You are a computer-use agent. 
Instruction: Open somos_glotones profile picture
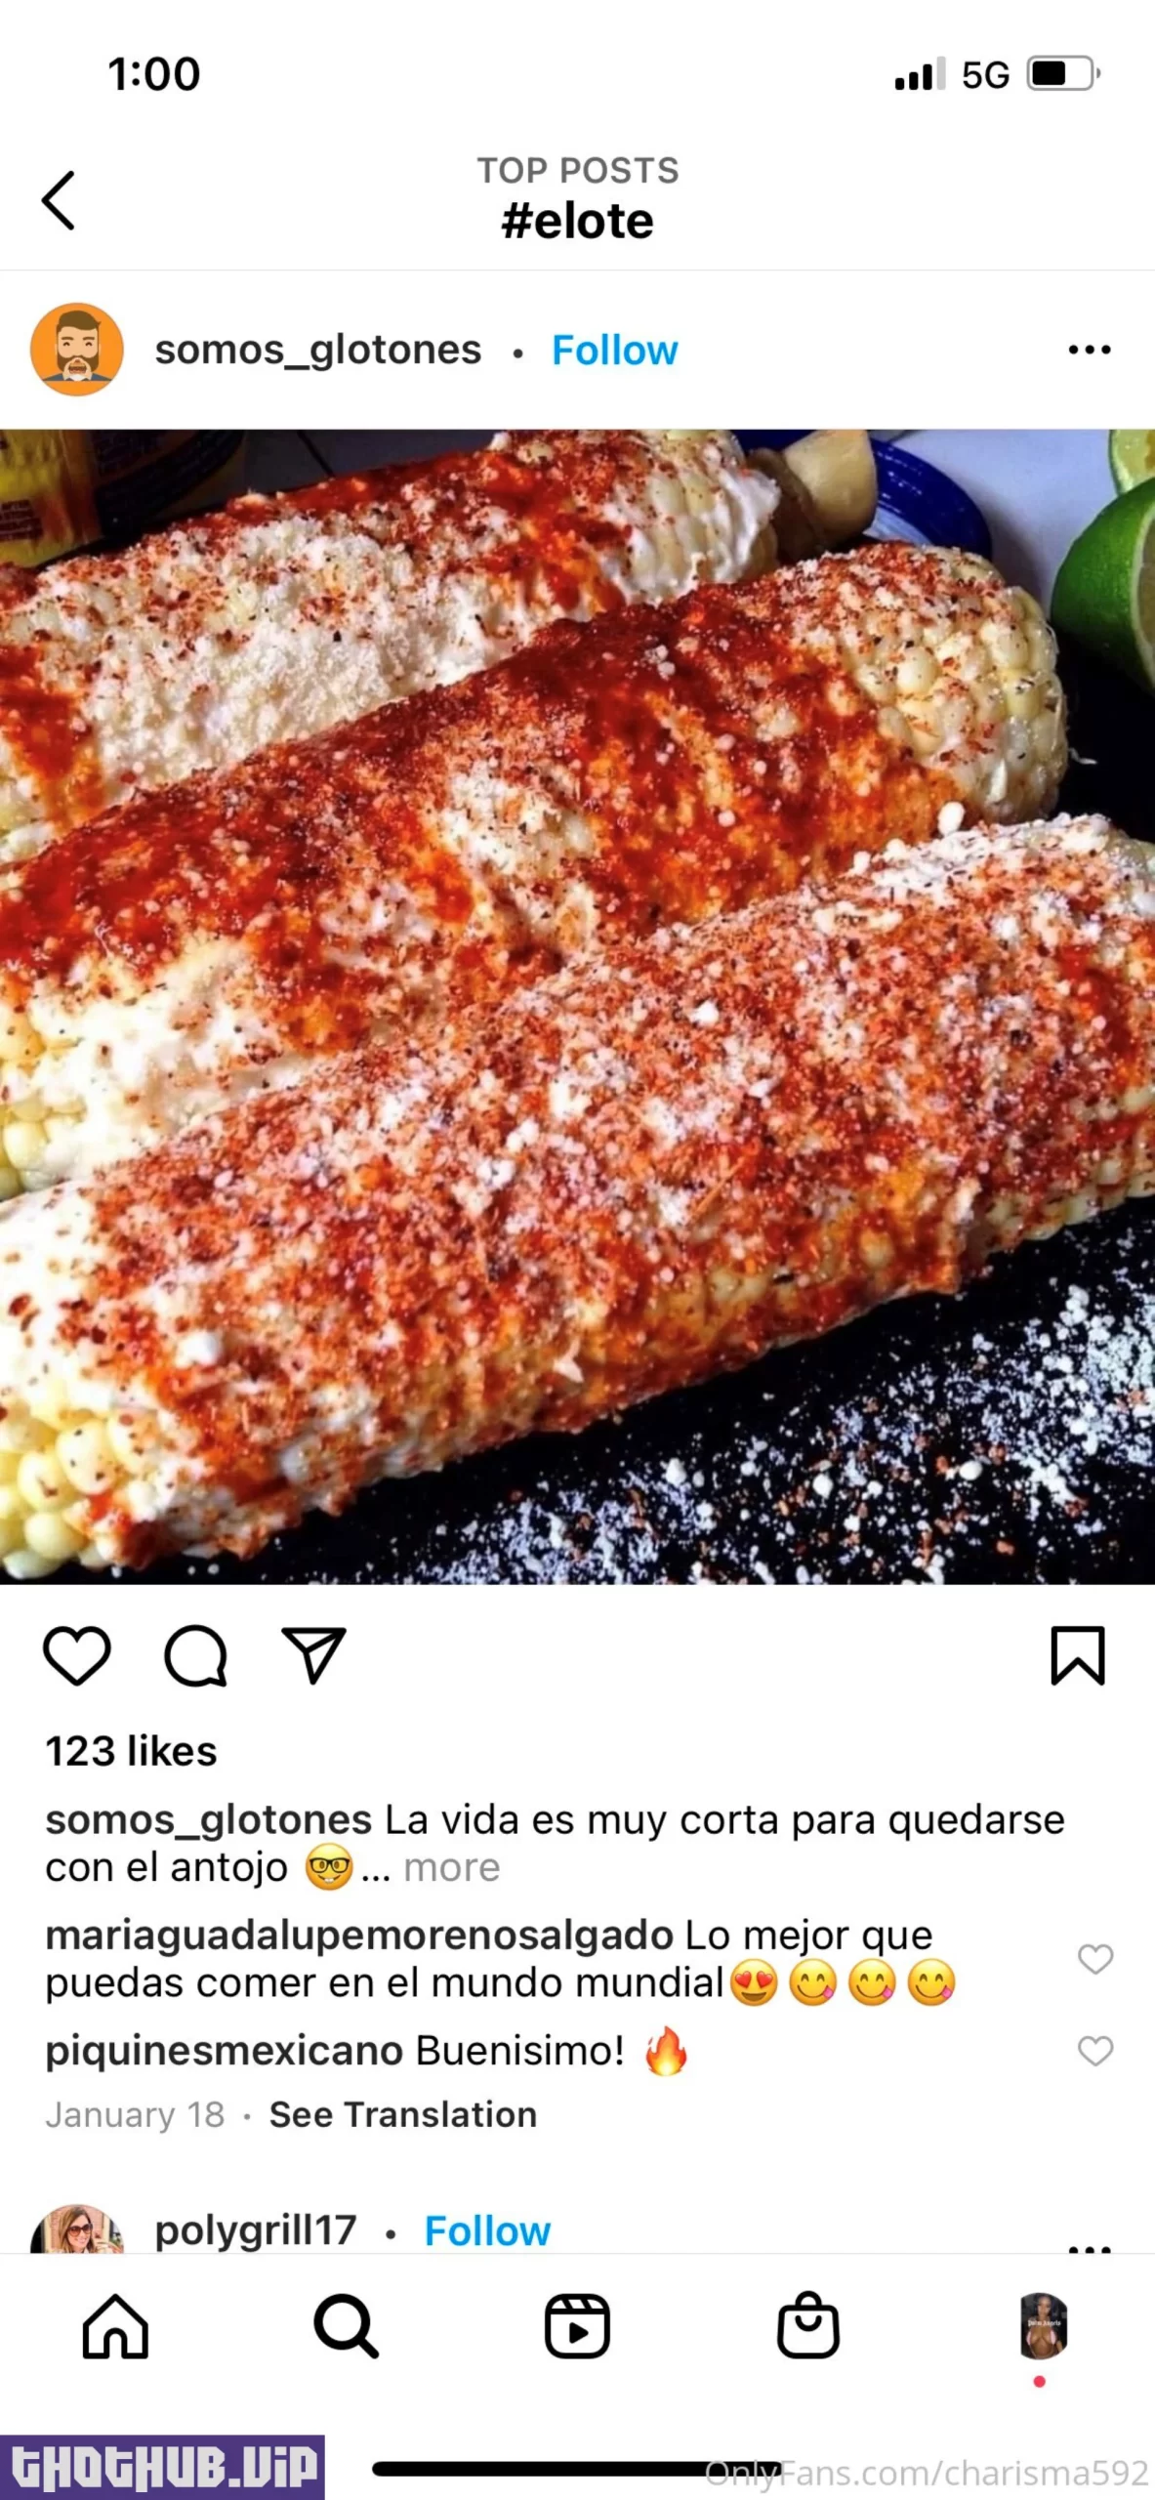[77, 350]
